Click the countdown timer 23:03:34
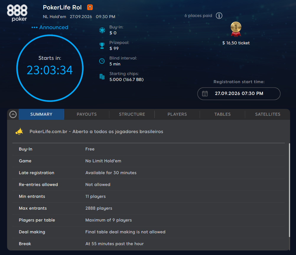The width and height of the screenshot is (296, 255). (50, 70)
